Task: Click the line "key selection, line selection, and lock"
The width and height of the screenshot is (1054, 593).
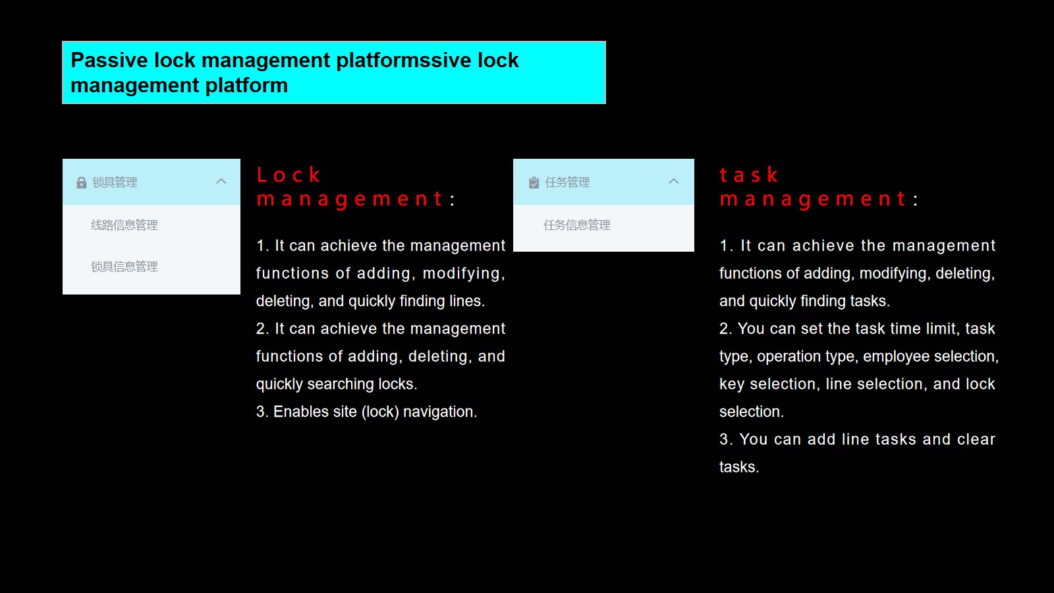Action: coord(856,384)
